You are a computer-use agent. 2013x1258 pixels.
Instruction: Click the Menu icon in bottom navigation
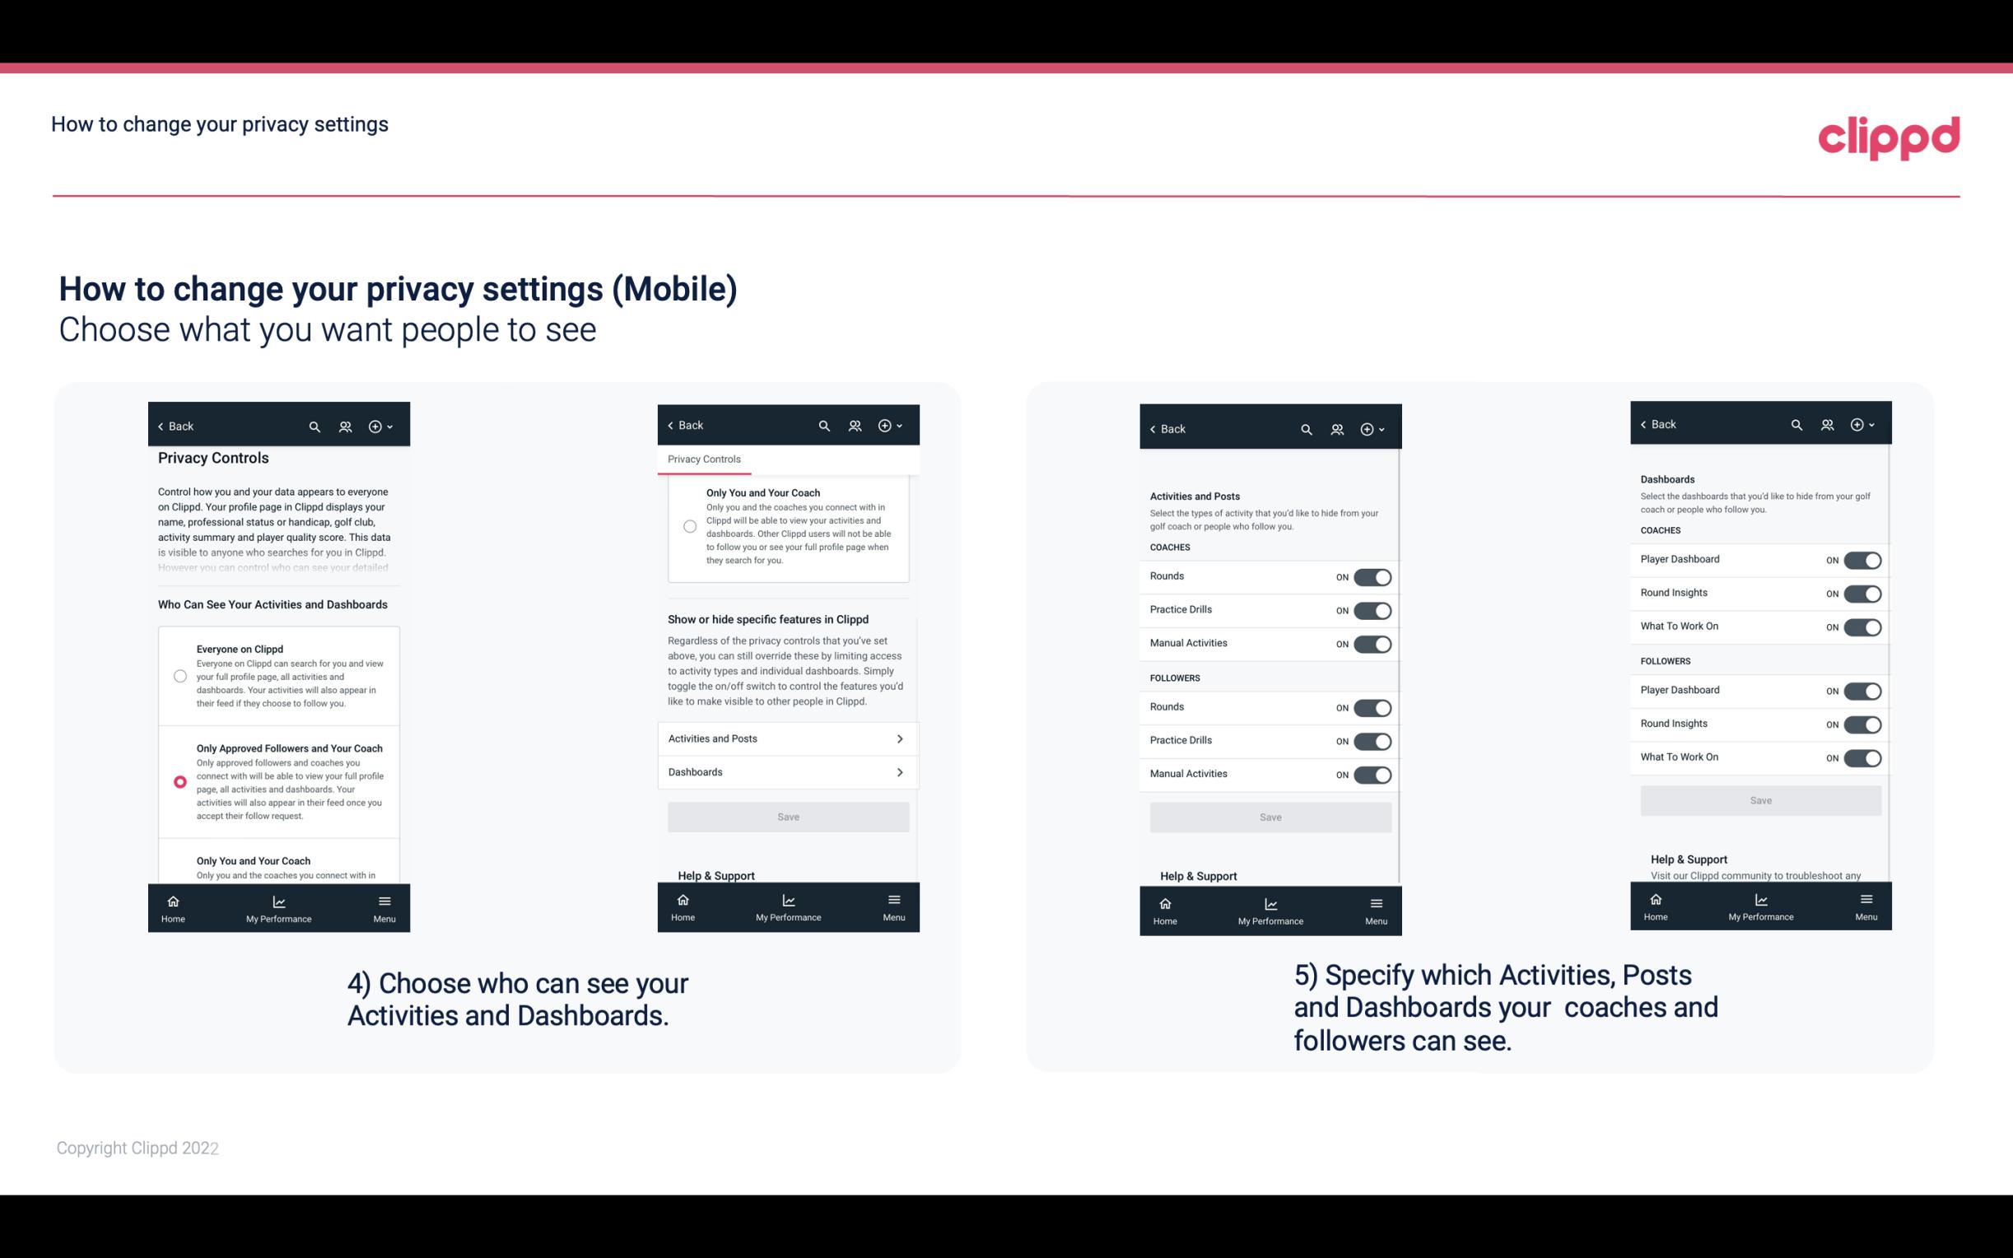pos(383,906)
